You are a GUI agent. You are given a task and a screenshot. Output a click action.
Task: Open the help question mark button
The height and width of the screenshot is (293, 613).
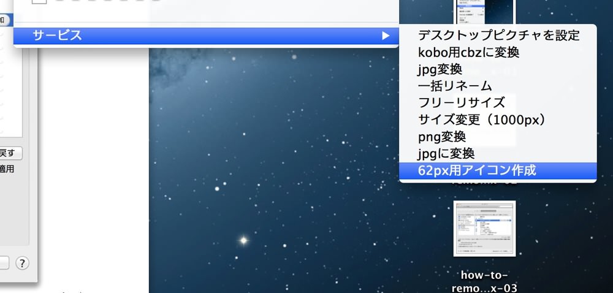tap(22, 262)
